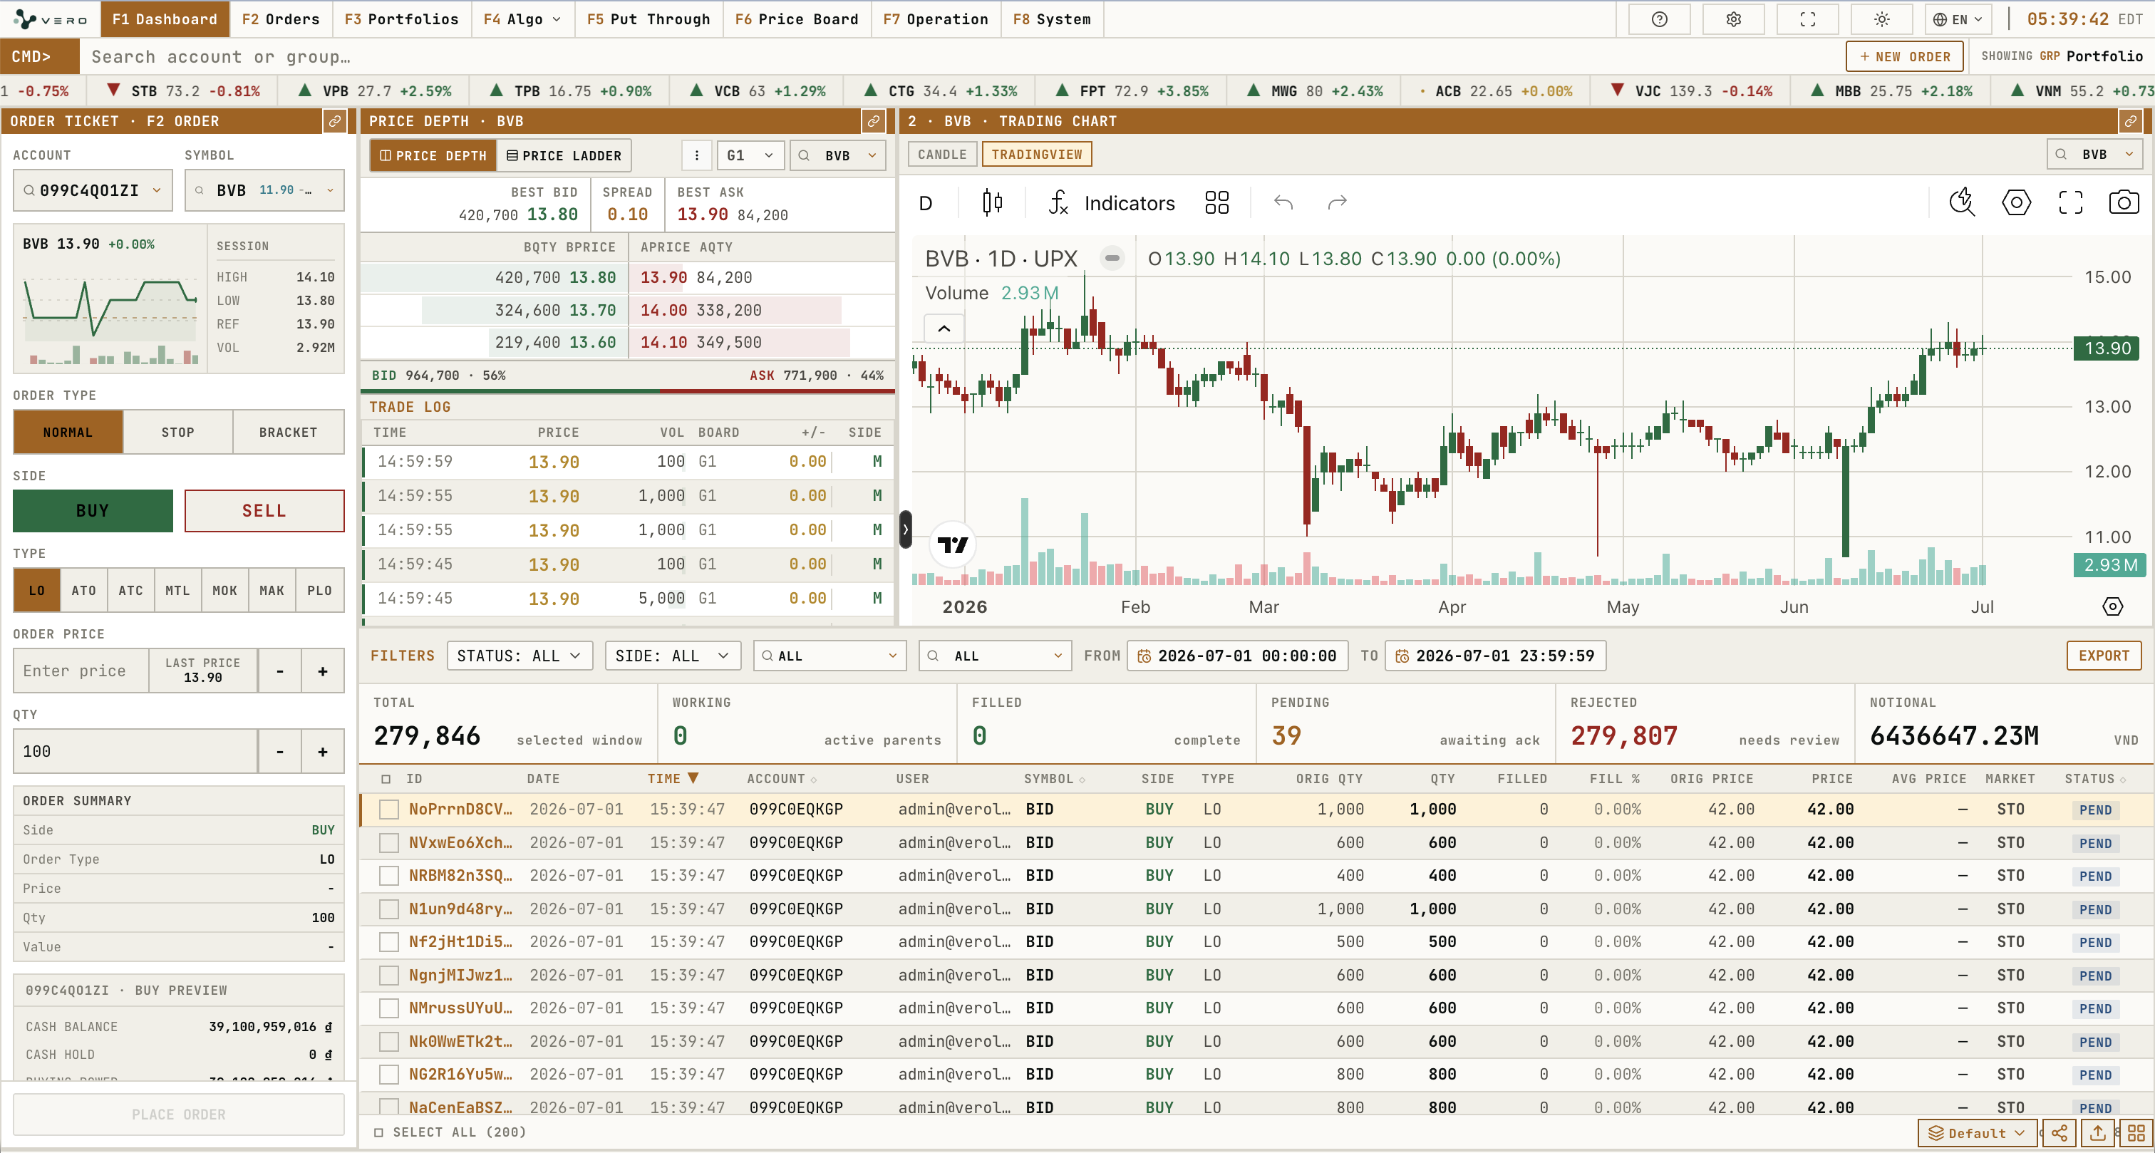The width and height of the screenshot is (2155, 1153).
Task: Check order row NRBM82n3SQ
Action: (389, 875)
